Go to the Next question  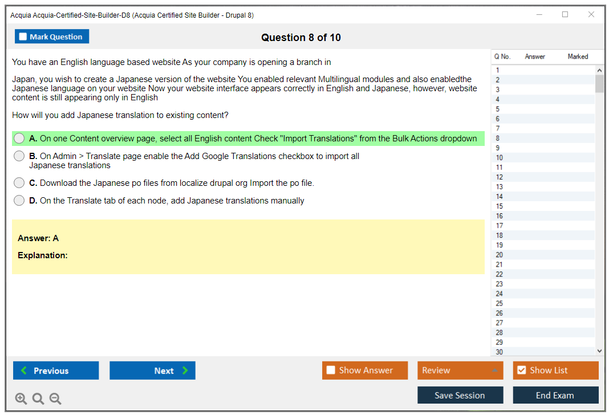(152, 371)
